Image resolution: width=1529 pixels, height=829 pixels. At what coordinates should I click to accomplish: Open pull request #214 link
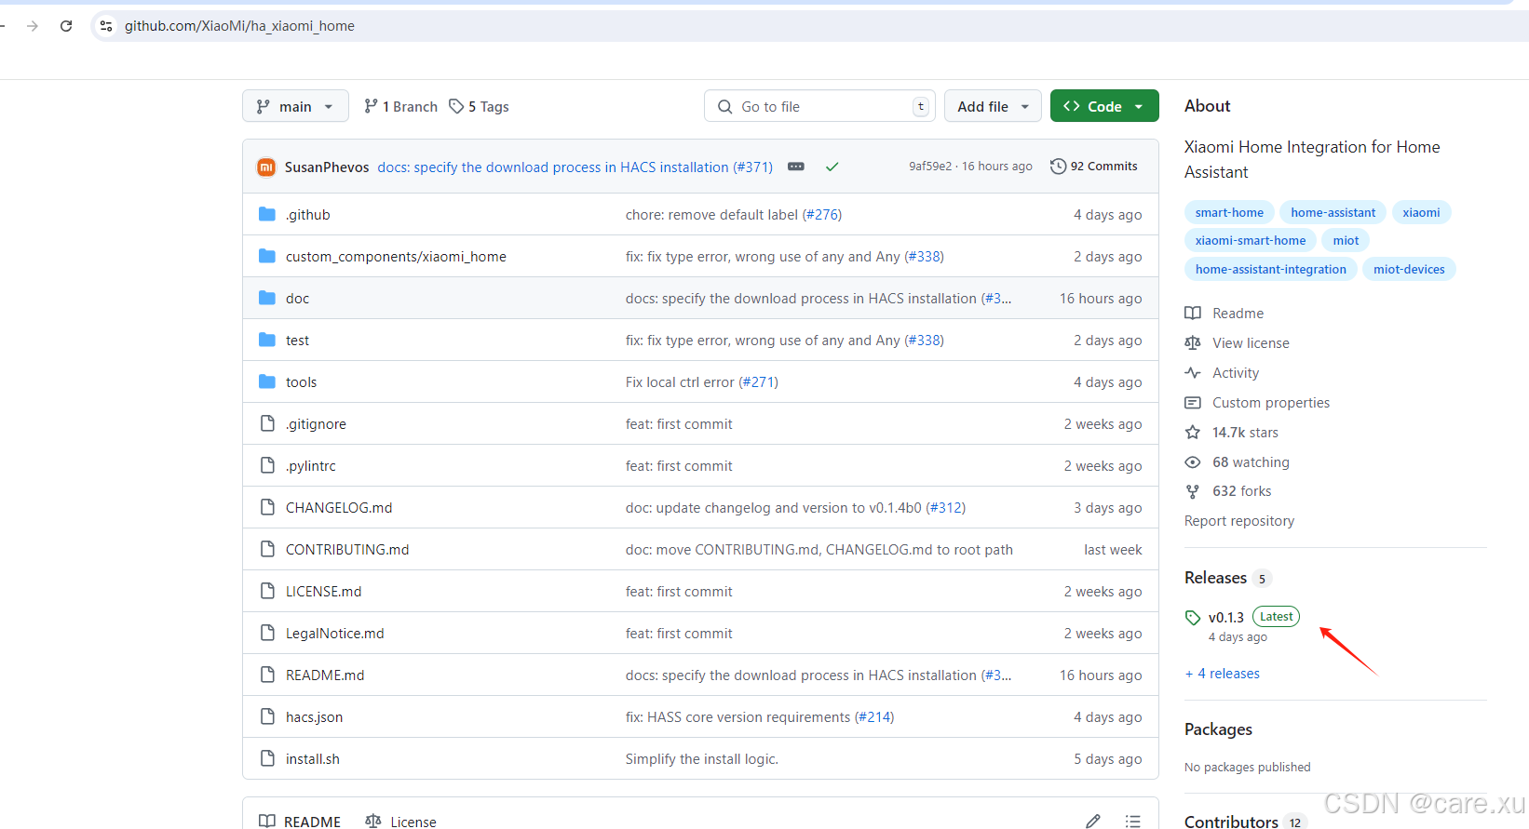pos(874,716)
